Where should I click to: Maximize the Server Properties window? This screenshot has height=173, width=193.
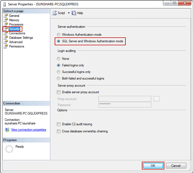click(174, 3)
